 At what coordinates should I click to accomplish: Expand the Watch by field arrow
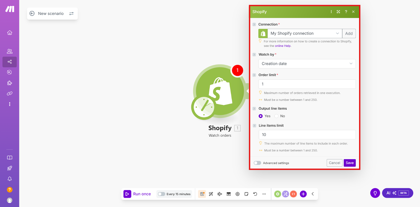click(x=254, y=55)
